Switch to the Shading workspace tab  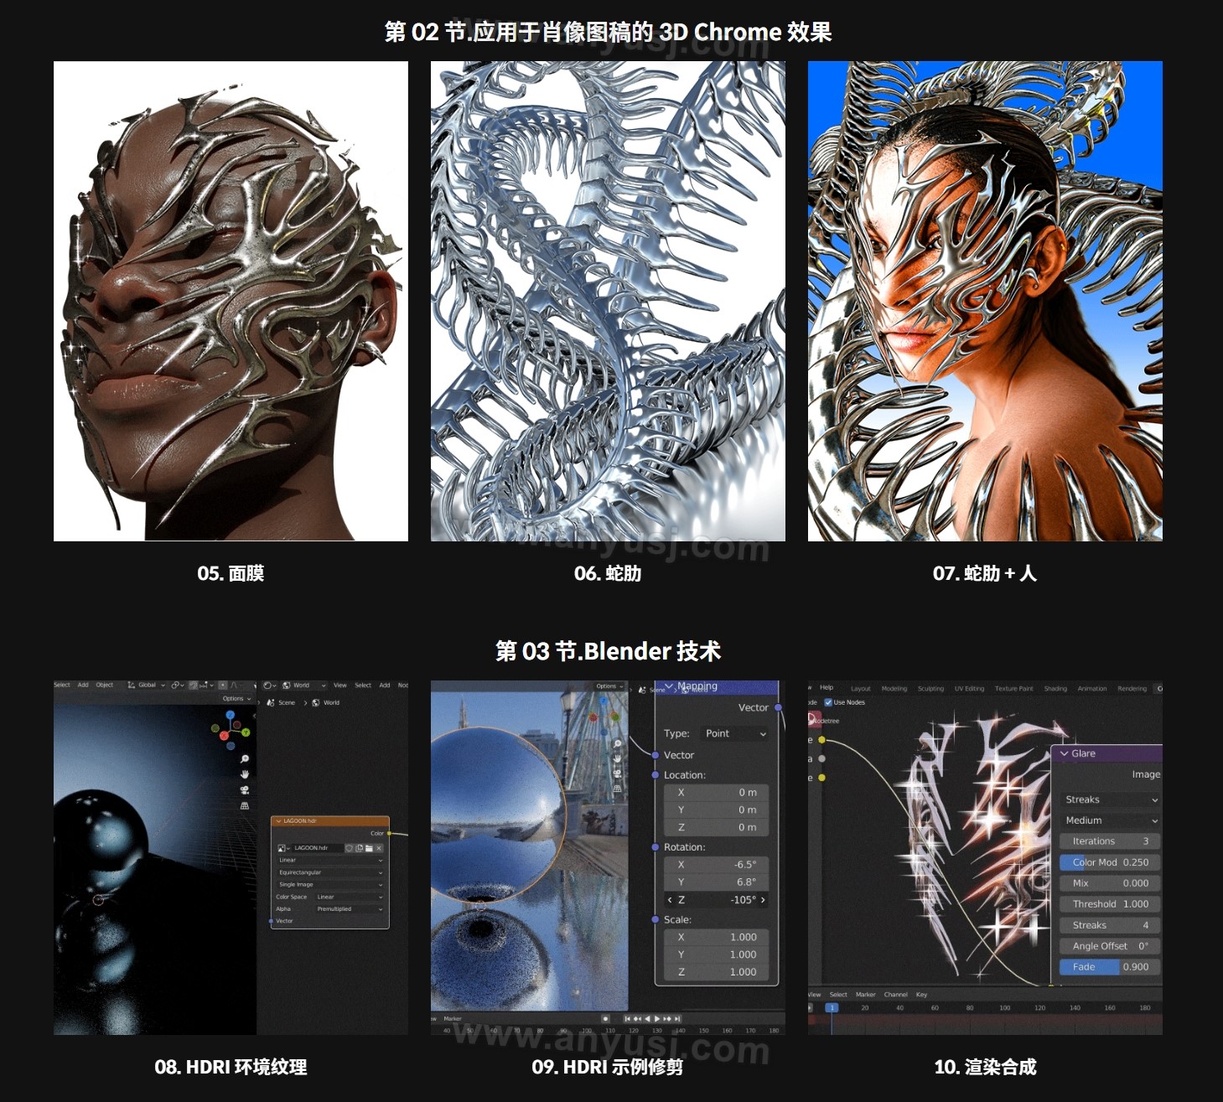[x=1055, y=689]
